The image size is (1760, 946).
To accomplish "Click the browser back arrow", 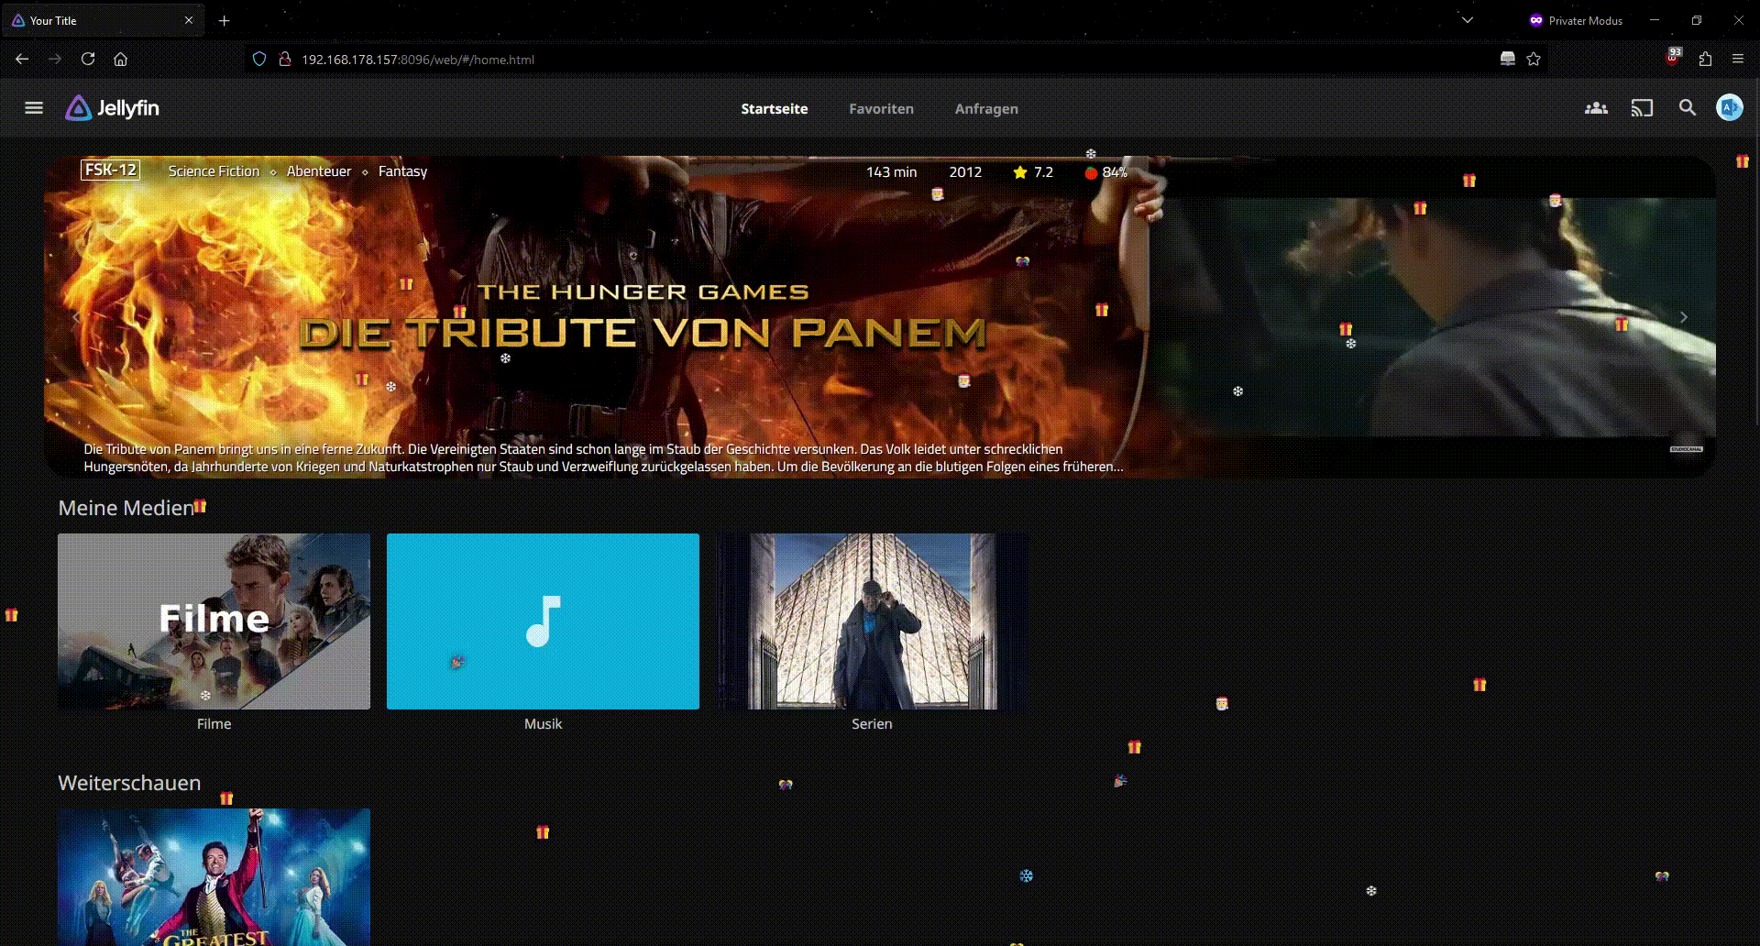I will (x=22, y=59).
